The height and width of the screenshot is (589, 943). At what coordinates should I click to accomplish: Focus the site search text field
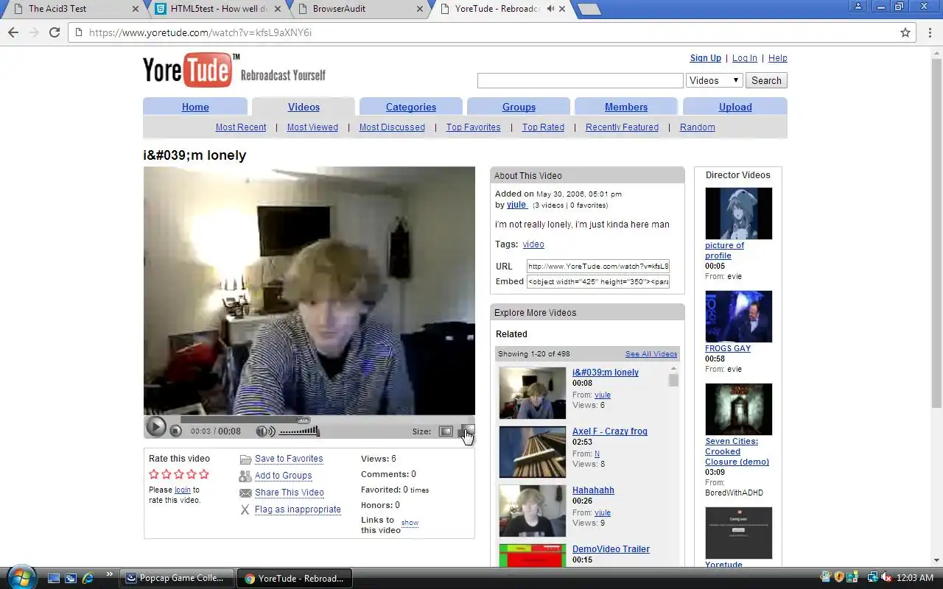581,80
